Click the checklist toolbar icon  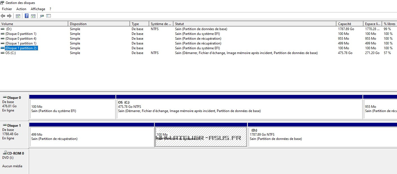pos(48,16)
